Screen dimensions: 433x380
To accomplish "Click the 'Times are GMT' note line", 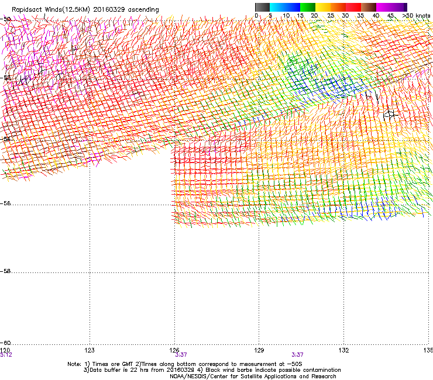I will 185,364.
